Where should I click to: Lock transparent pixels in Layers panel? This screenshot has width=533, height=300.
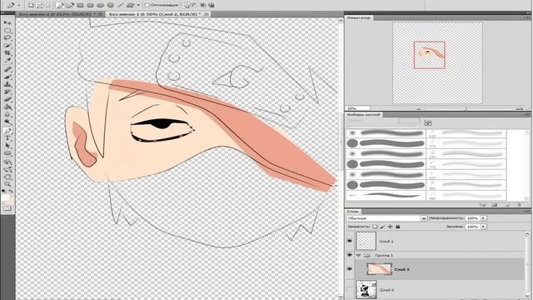pos(375,227)
